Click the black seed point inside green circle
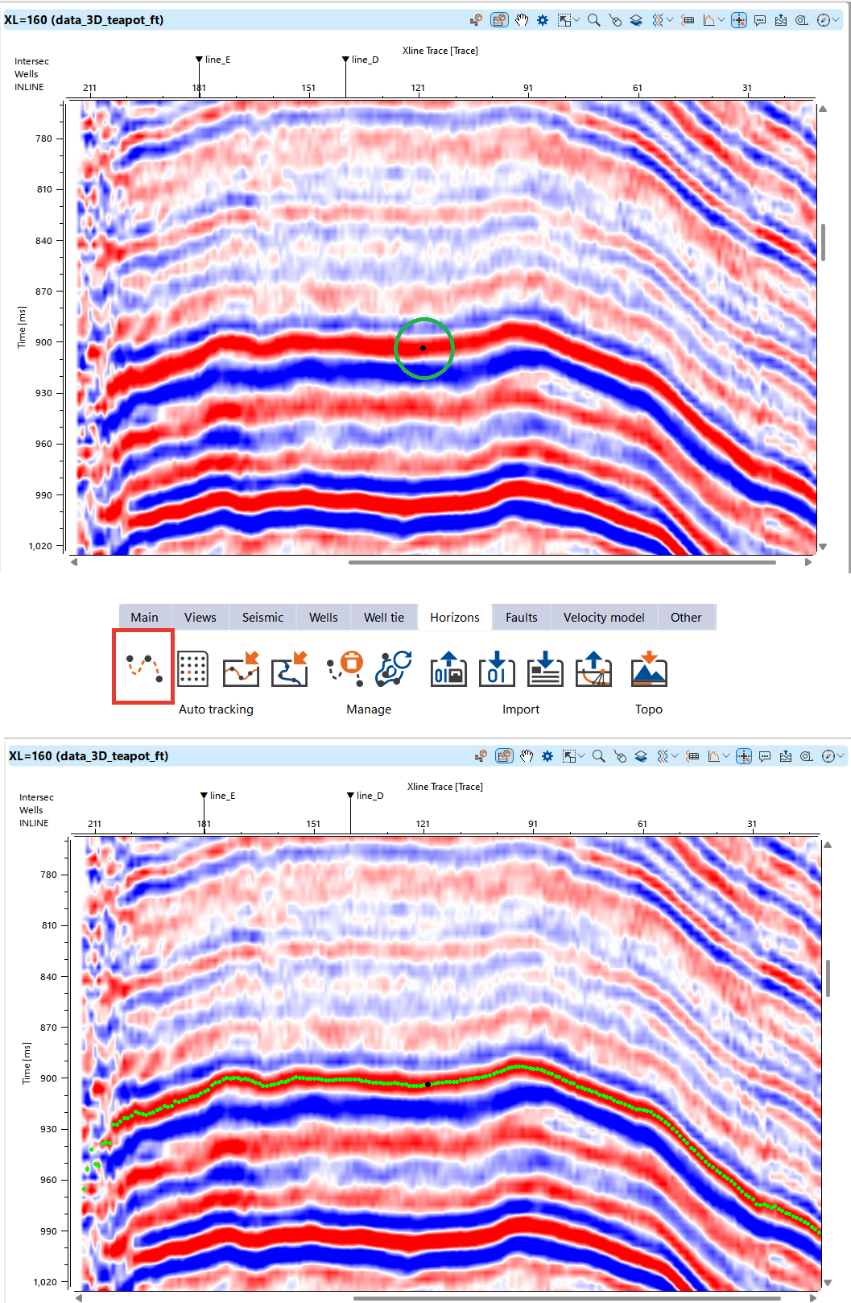This screenshot has height=1303, width=851. [423, 348]
